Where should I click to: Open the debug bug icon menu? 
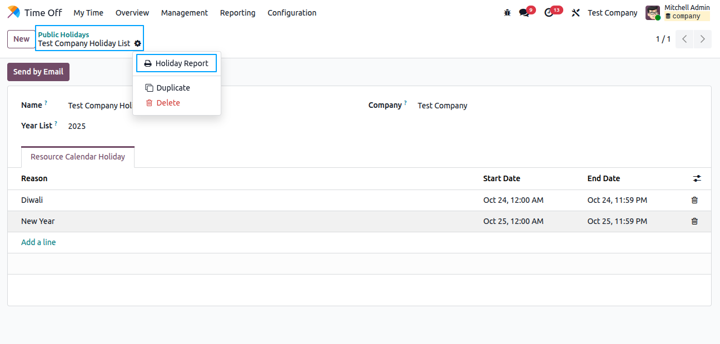click(x=507, y=13)
